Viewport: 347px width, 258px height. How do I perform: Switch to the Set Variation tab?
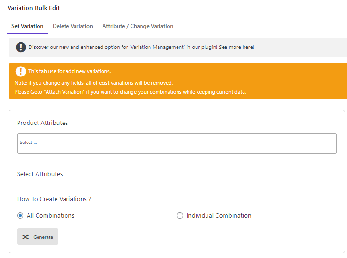[x=27, y=26]
